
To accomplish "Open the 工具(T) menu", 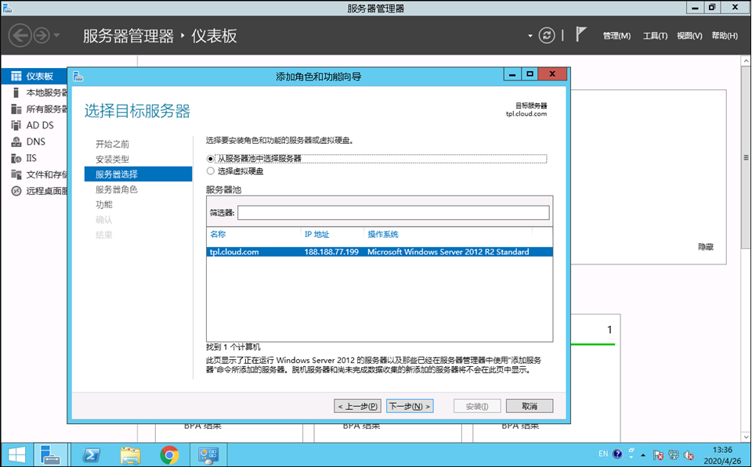I will pyautogui.click(x=655, y=36).
